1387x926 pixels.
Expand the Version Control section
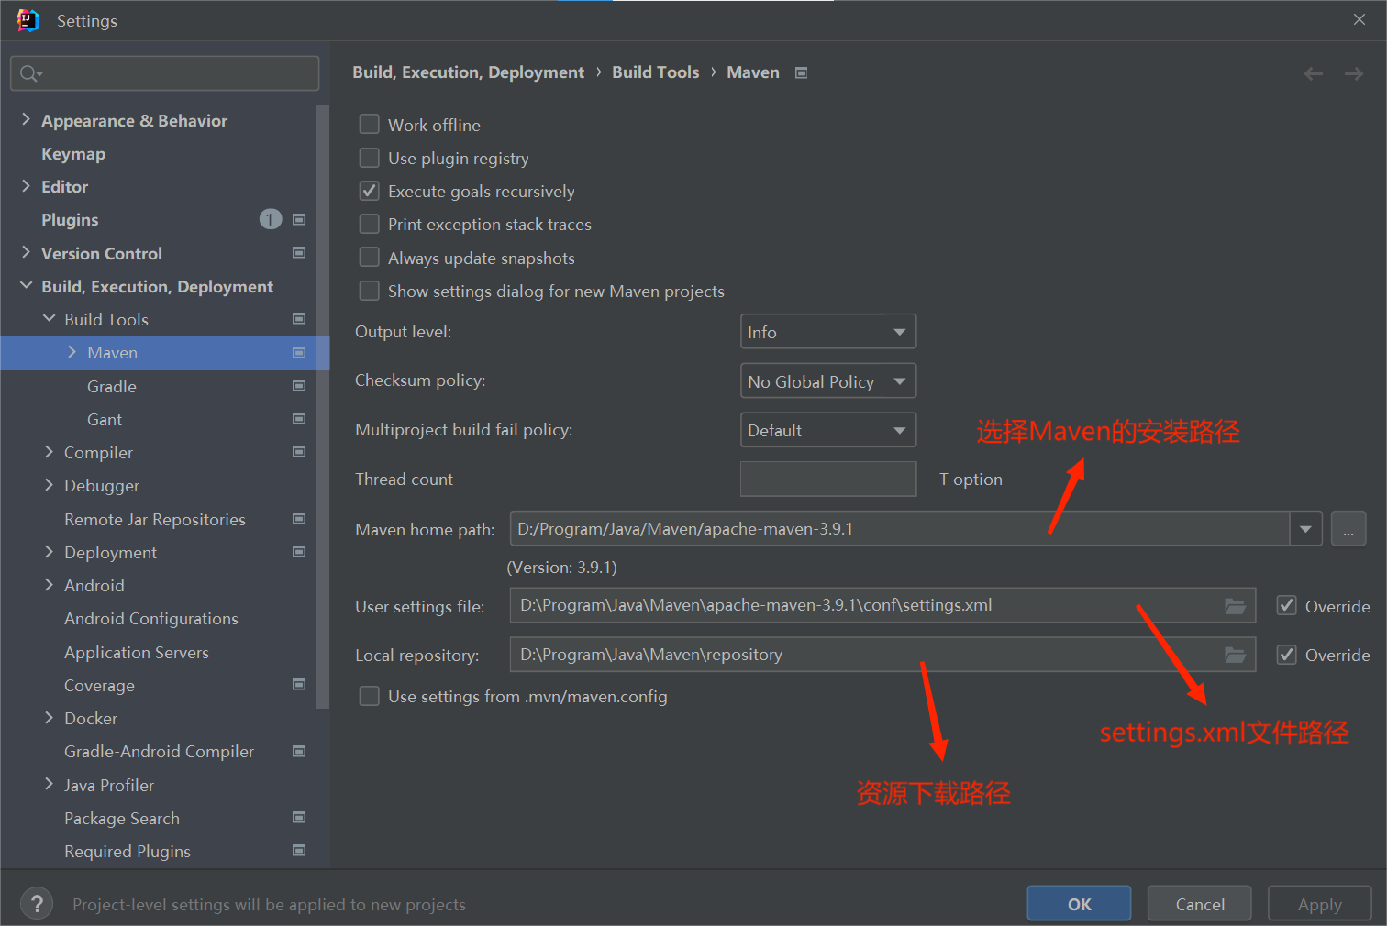[x=26, y=252]
